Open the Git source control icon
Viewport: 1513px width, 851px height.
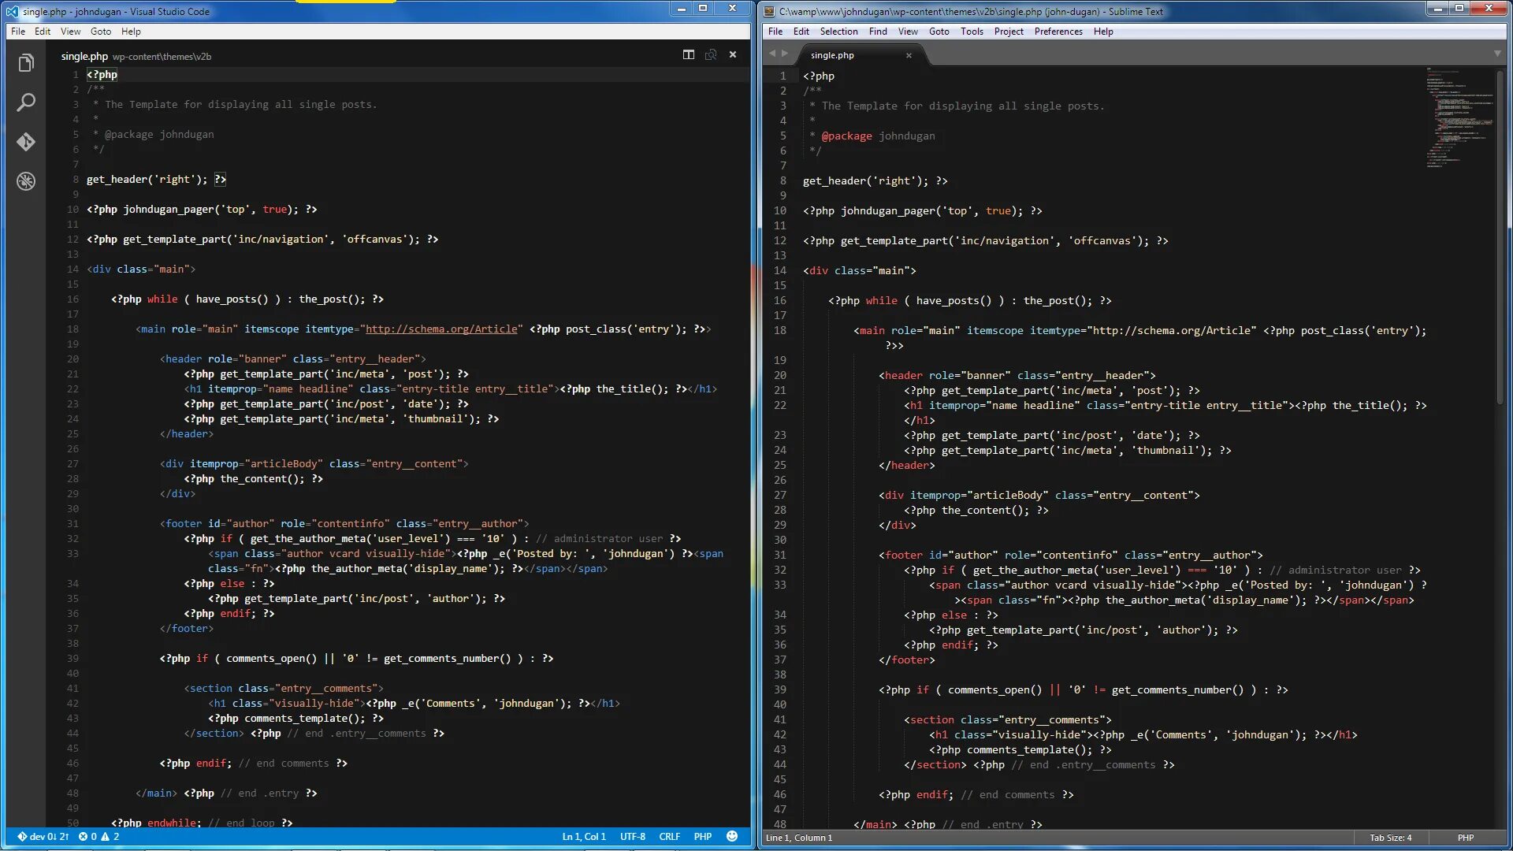(x=26, y=142)
